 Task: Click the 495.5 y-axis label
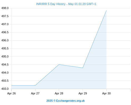point(5,48)
